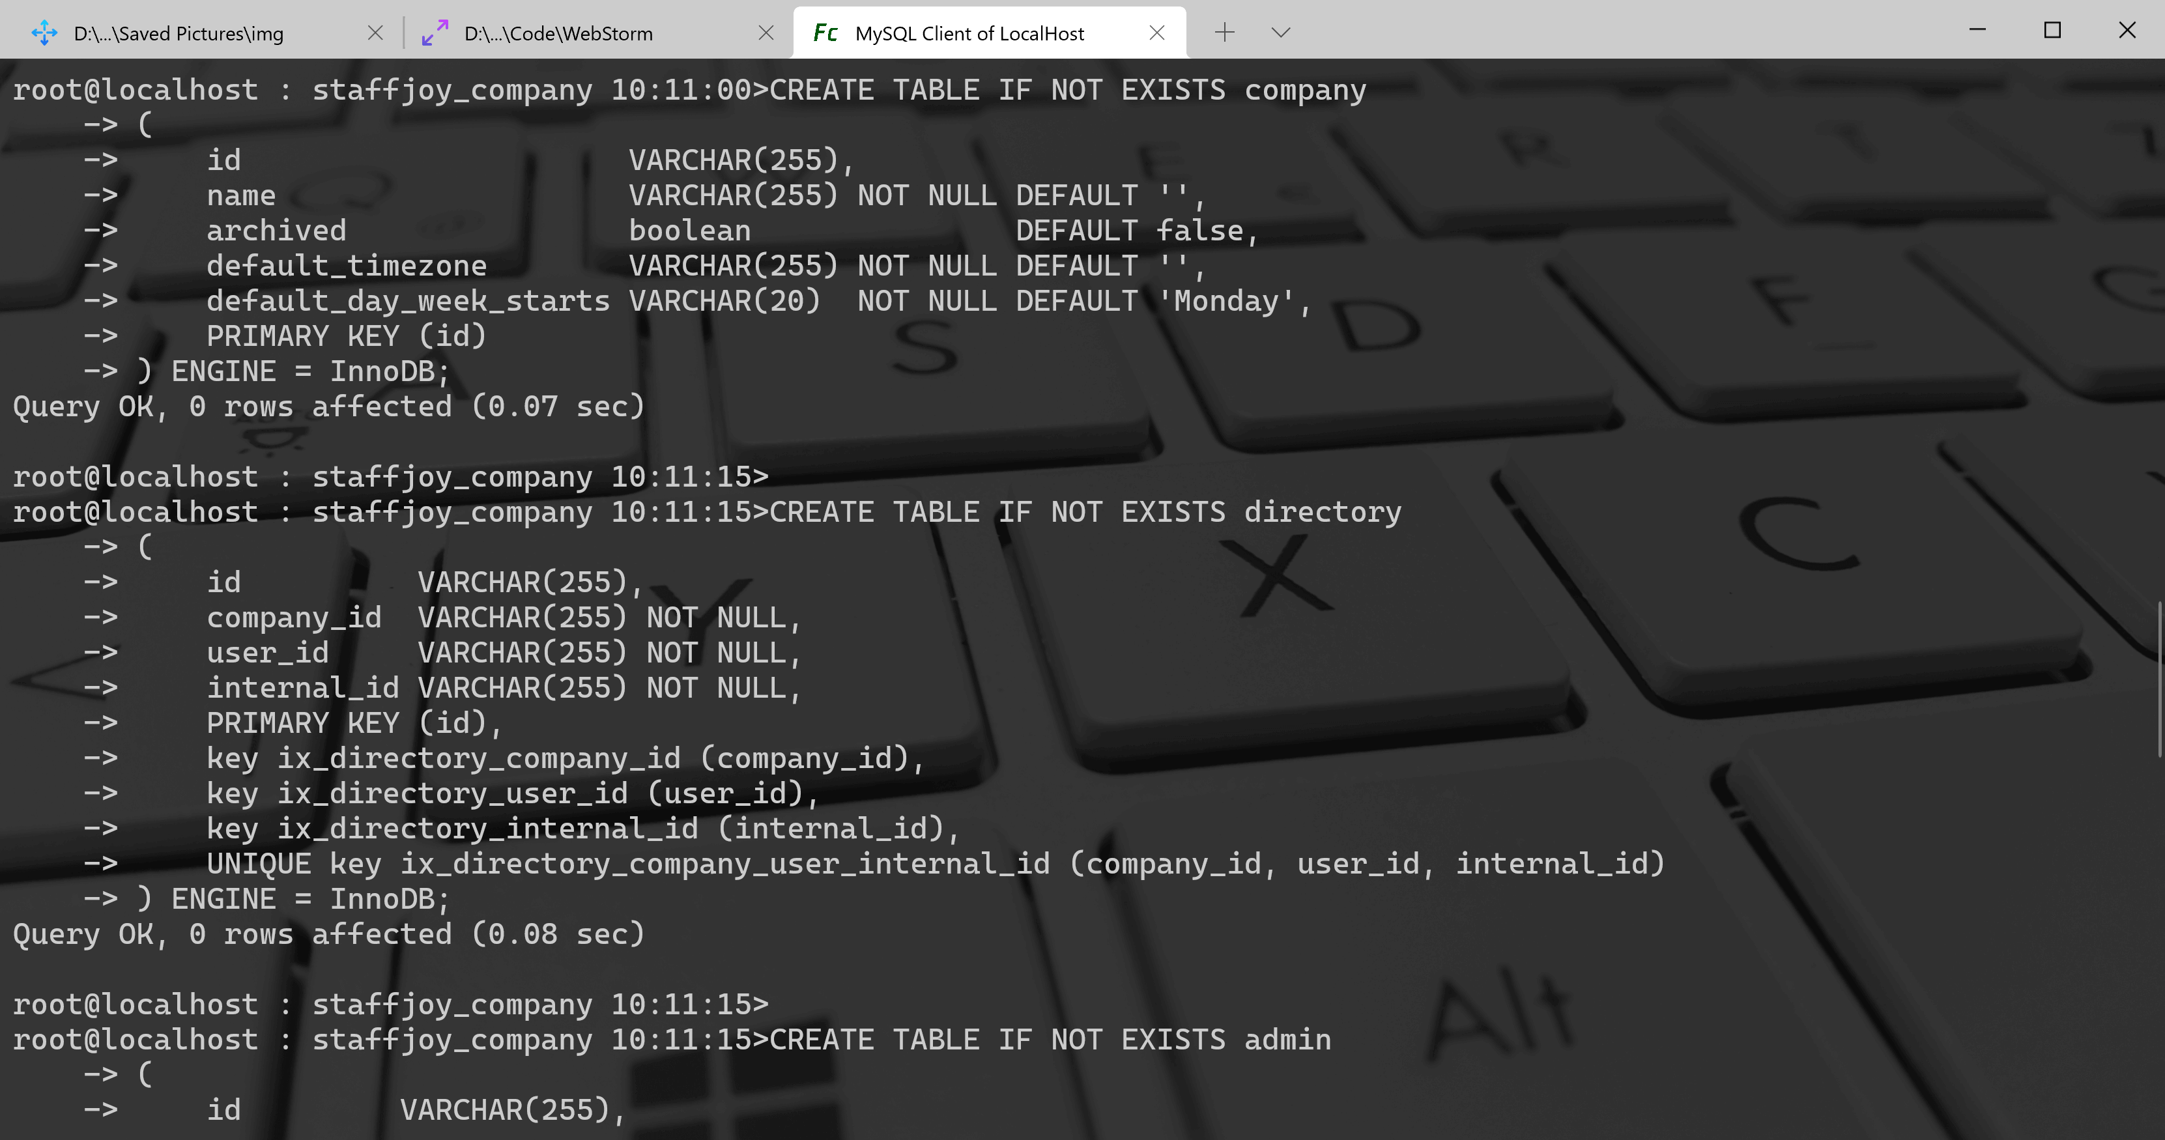2165x1140 pixels.
Task: Click the 'Query OK' 0.07 sec result line
Action: point(328,406)
